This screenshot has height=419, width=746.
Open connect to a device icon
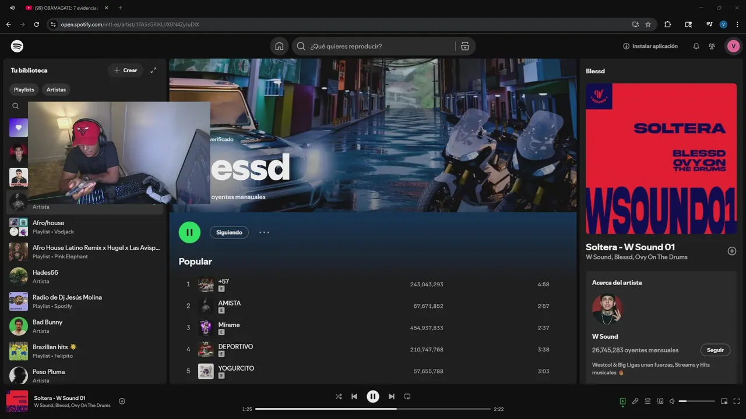(660, 401)
